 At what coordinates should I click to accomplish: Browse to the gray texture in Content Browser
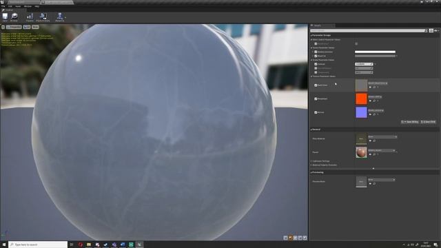374,87
